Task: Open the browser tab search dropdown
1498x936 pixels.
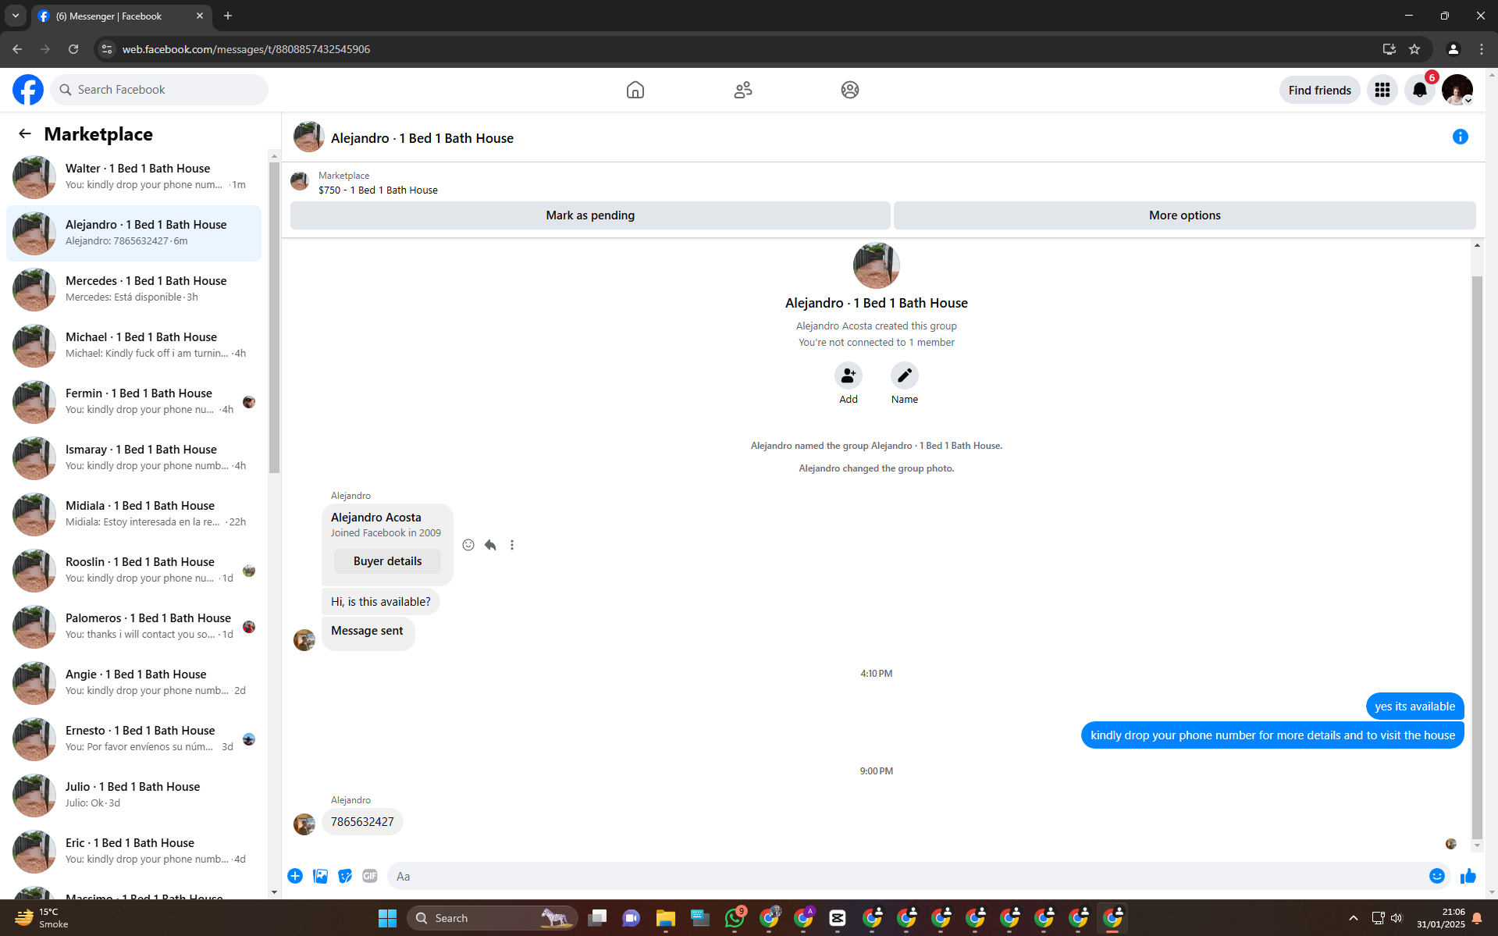Action: (16, 16)
